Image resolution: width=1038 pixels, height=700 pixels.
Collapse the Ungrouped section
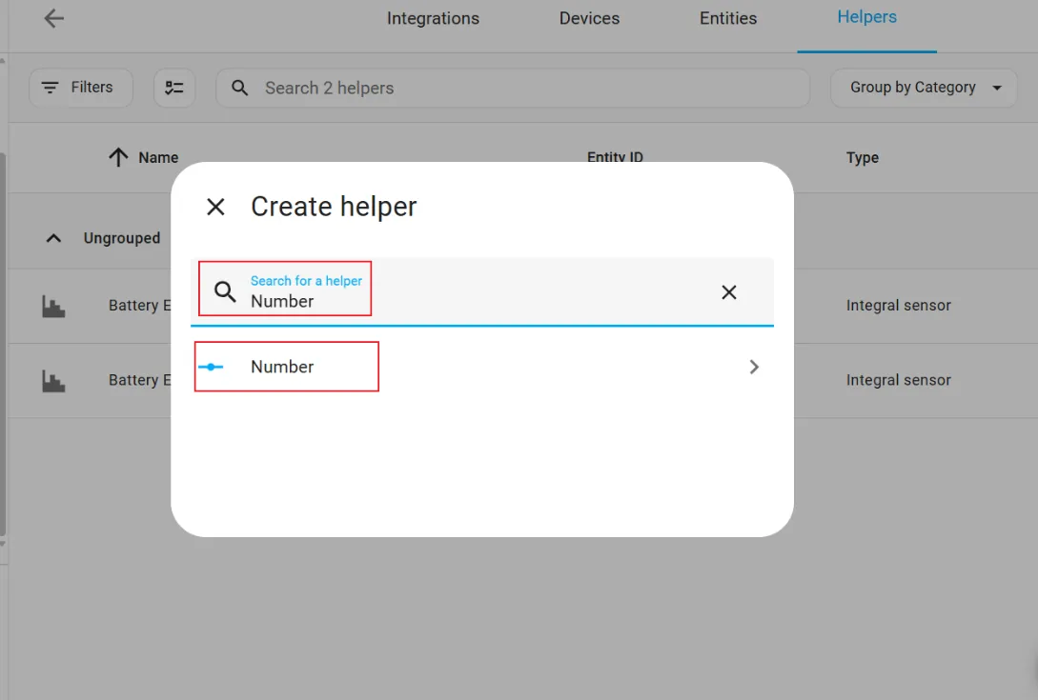click(x=54, y=238)
